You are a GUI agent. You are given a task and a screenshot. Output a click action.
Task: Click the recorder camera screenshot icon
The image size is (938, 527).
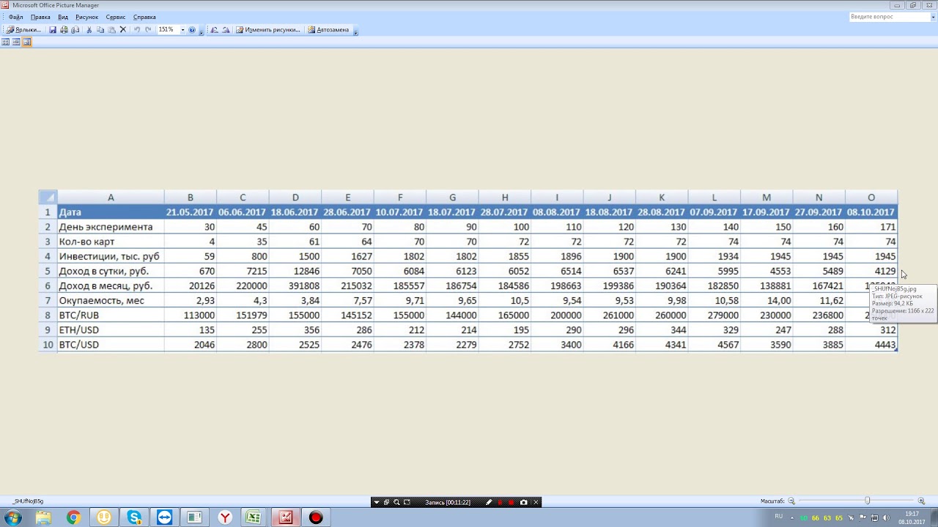click(x=523, y=502)
